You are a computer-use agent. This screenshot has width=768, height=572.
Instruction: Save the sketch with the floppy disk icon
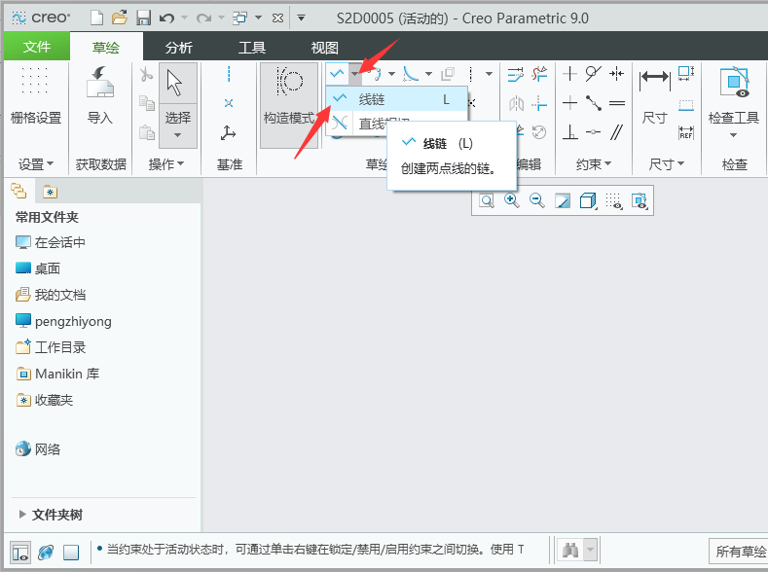143,18
